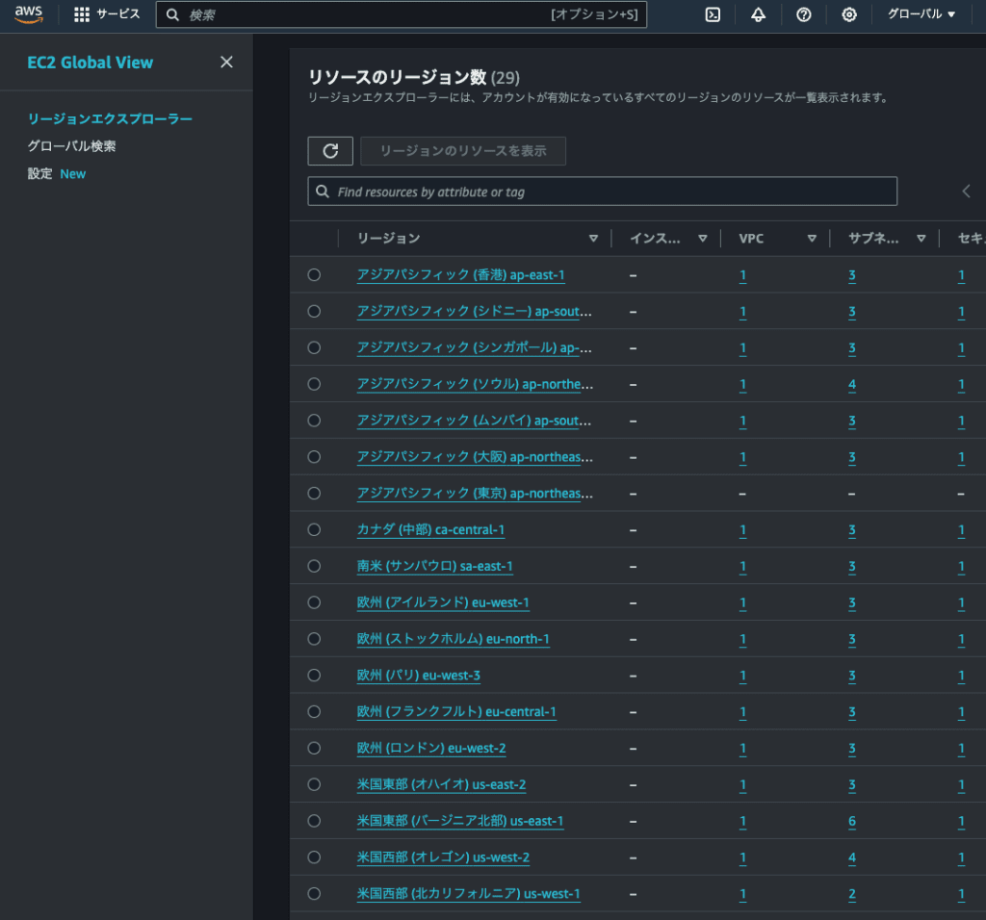Open the notifications bell

tap(759, 14)
